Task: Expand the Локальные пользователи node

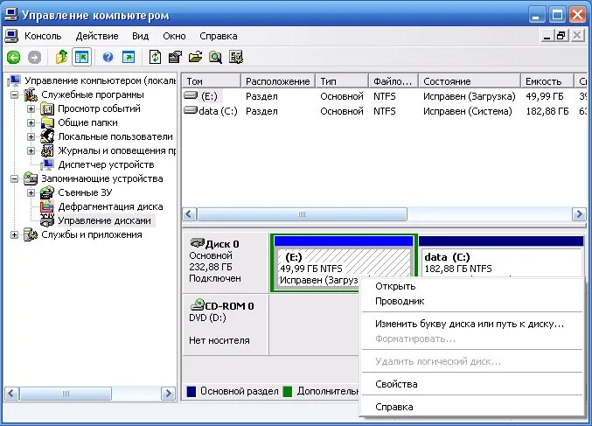Action: pyautogui.click(x=31, y=136)
